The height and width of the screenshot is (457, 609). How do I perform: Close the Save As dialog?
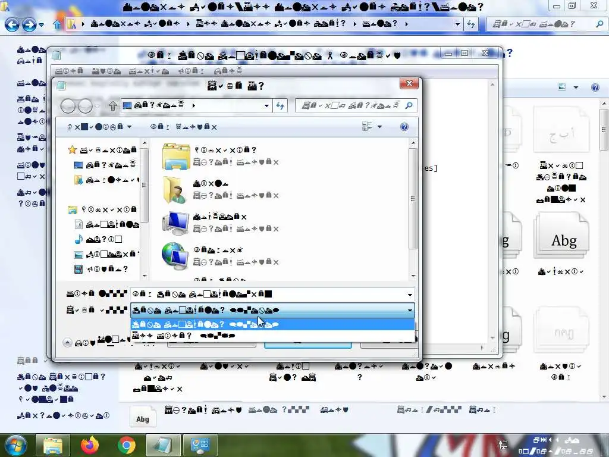click(x=409, y=83)
